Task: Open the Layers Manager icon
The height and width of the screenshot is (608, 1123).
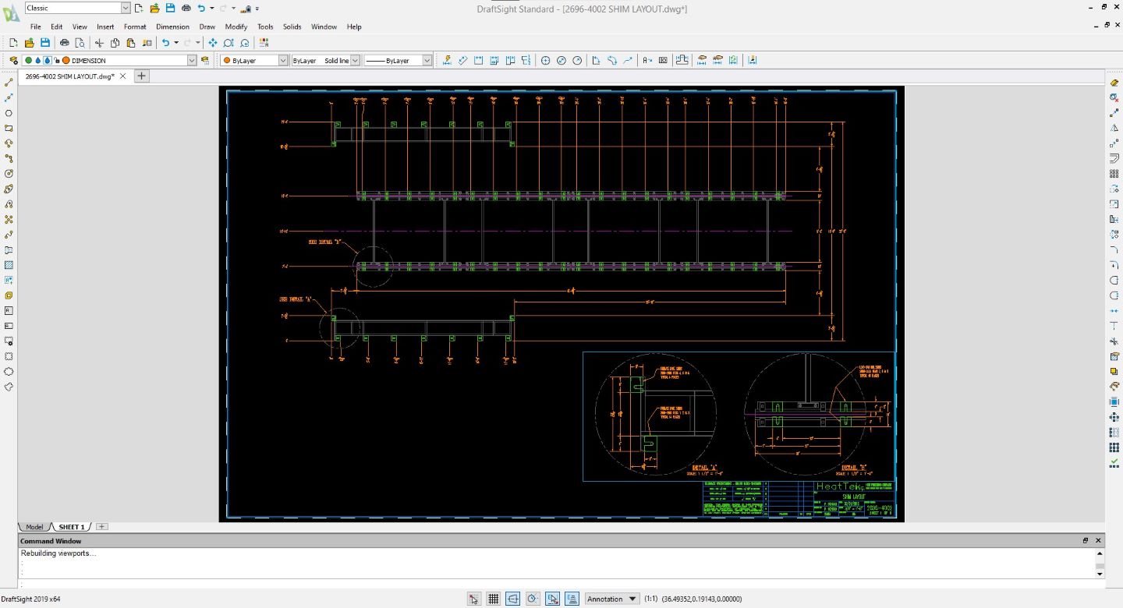Action: 13,60
